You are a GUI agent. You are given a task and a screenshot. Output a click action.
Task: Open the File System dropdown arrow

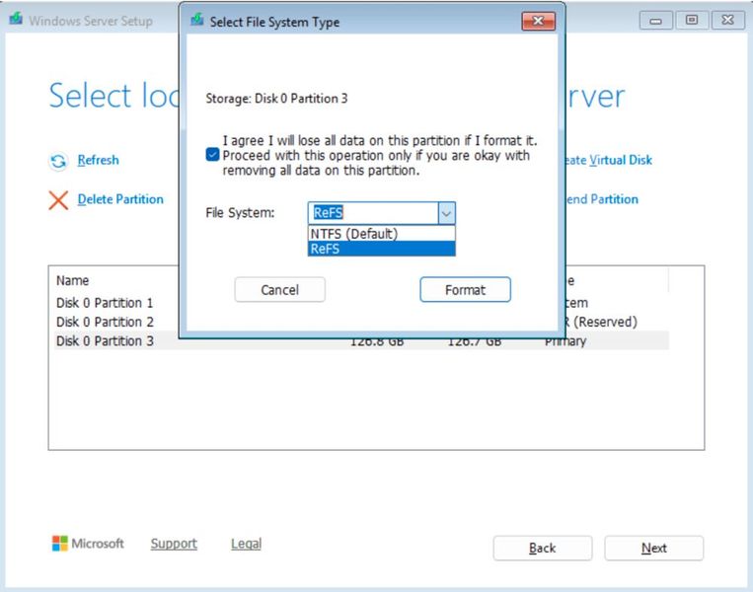point(446,213)
